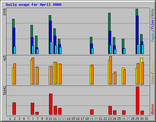156x122 pixels.
Task: Click day 8 on the x-axis
Action: point(42,119)
